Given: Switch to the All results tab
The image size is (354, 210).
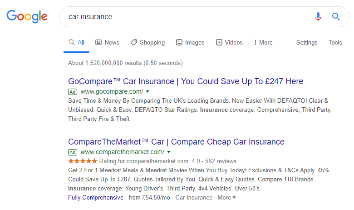Looking at the screenshot, I should 77,42.
